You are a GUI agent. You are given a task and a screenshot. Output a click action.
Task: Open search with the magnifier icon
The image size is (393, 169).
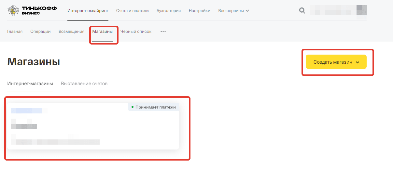point(302,11)
